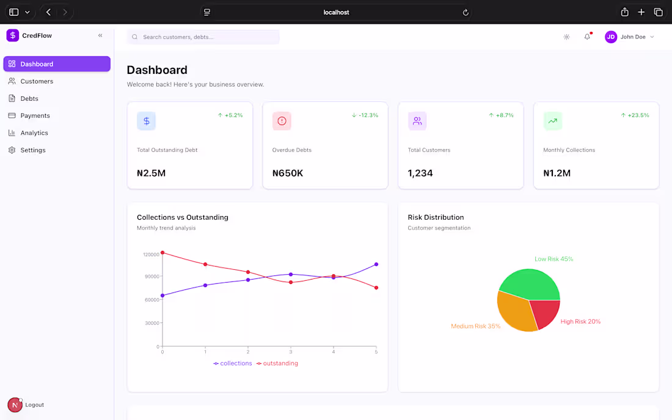Click dollar icon on Total Outstanding Debt card
The height and width of the screenshot is (420, 672).
[x=146, y=121]
